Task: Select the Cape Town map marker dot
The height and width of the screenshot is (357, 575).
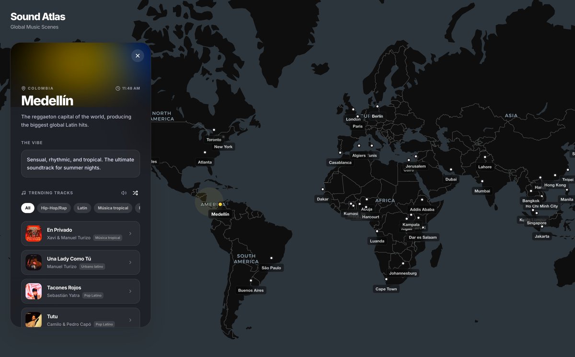Action: coord(386,279)
